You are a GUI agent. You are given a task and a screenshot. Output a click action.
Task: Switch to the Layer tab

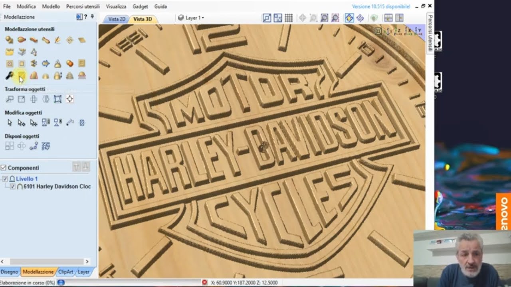tap(83, 272)
